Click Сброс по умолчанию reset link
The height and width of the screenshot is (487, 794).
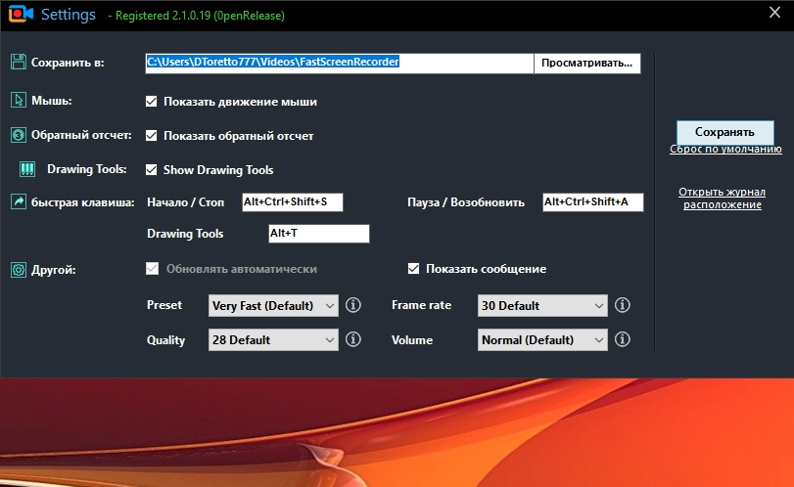[x=725, y=150]
